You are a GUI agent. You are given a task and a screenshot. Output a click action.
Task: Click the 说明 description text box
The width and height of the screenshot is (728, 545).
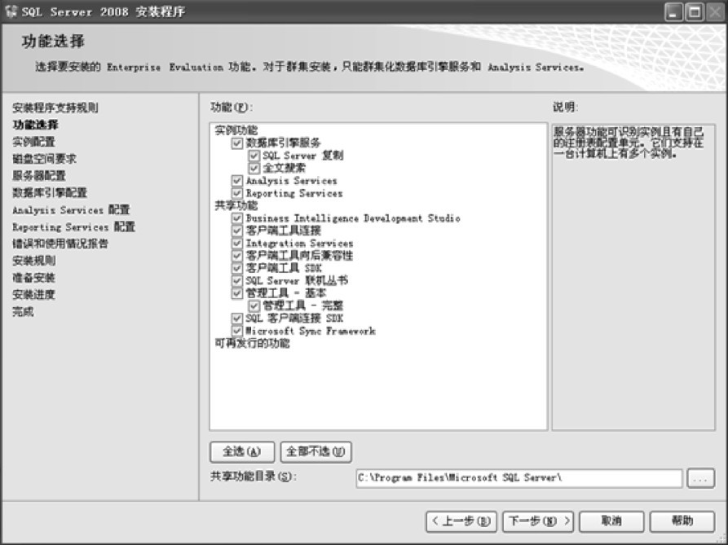coord(633,277)
